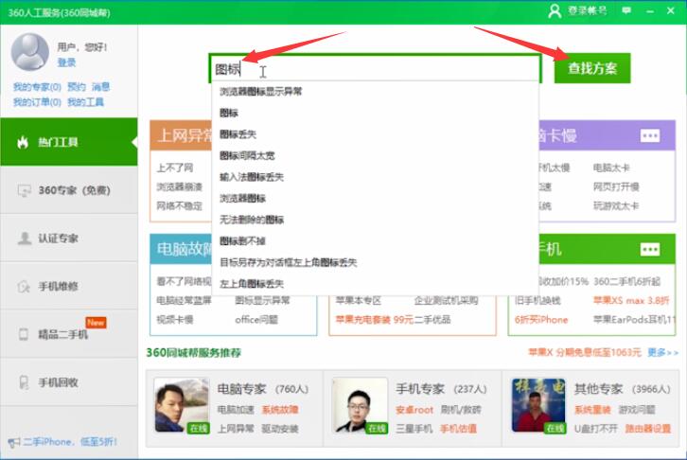
Task: Open the 手机维修 tab
Action: pos(69,287)
